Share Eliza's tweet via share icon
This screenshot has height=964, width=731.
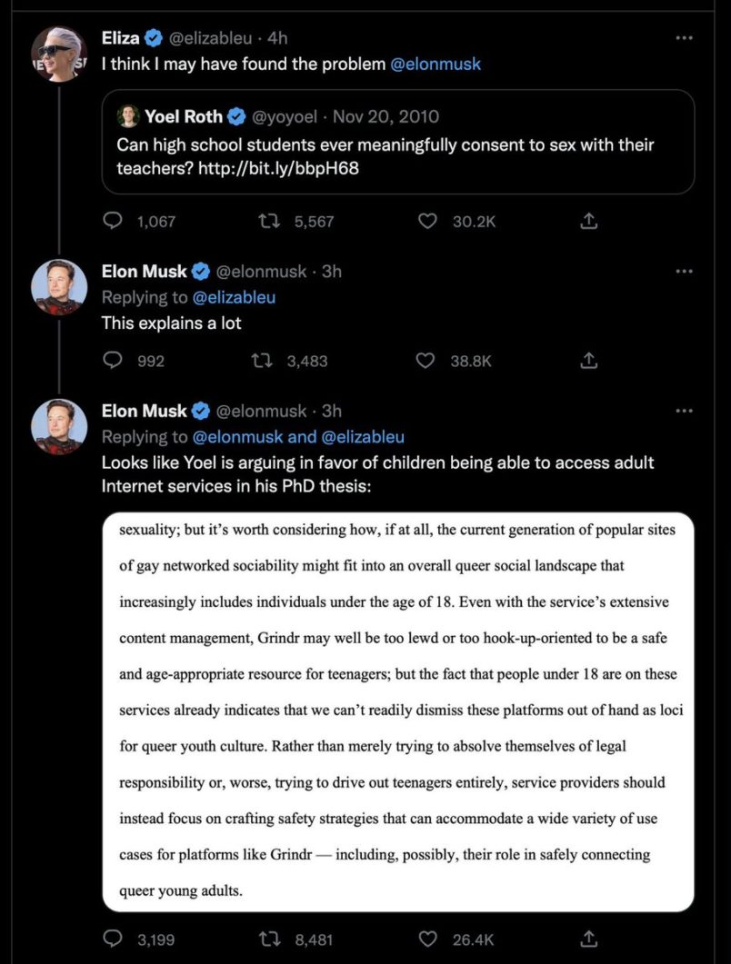588,221
